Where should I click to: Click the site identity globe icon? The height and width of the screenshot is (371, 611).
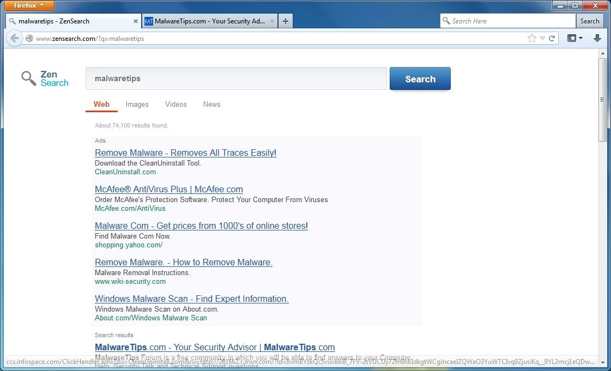click(29, 38)
